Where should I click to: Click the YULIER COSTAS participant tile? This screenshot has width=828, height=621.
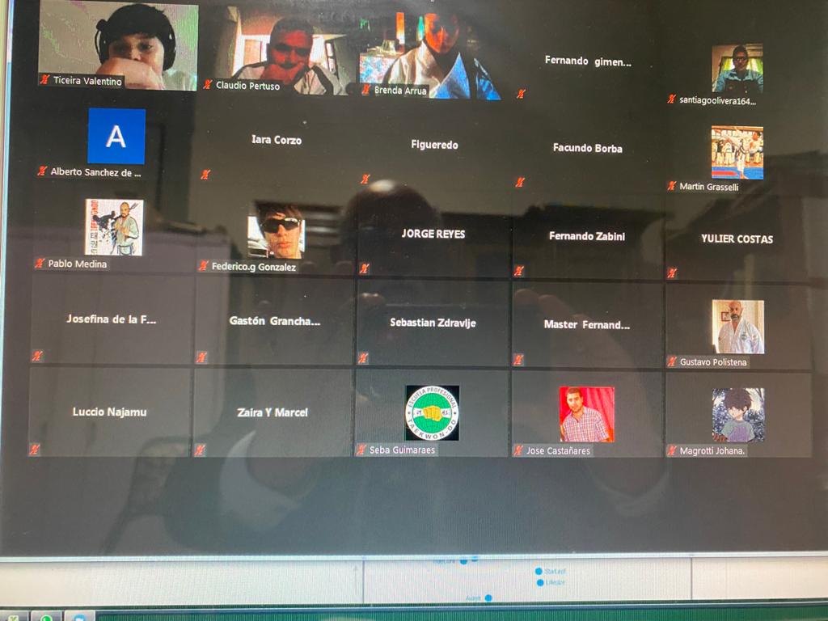737,239
